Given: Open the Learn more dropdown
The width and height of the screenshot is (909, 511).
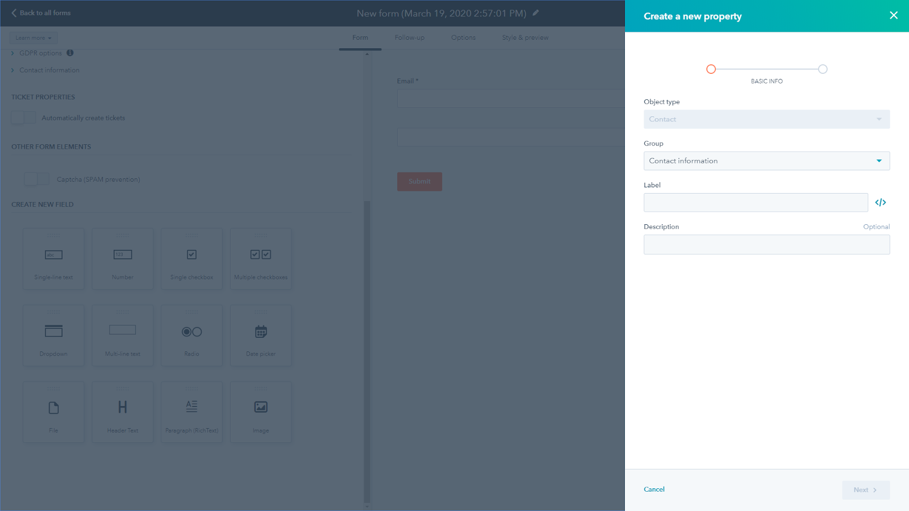Looking at the screenshot, I should tap(34, 38).
